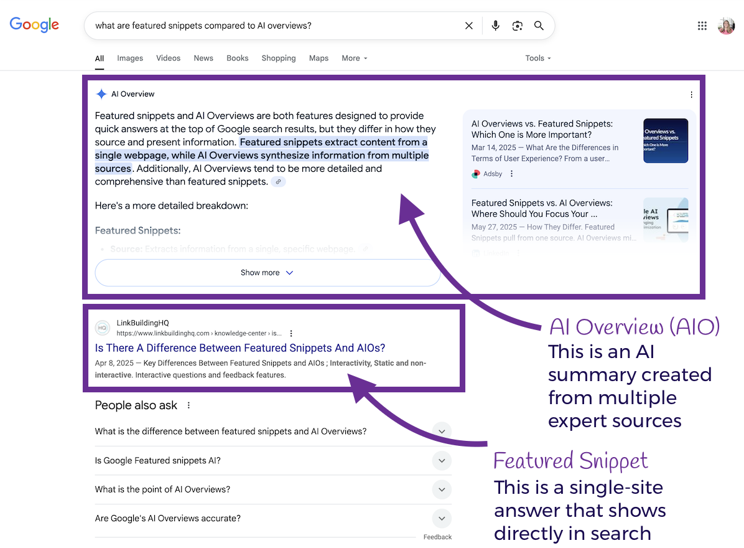Image resolution: width=744 pixels, height=548 pixels.
Task: Switch to the Maps tab
Action: tap(319, 58)
